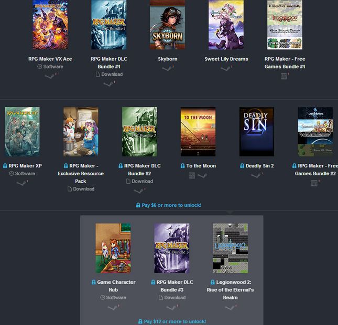Click the Software disc icon under Game Character Hub
Screen dimensions: 338x325
click(103, 297)
